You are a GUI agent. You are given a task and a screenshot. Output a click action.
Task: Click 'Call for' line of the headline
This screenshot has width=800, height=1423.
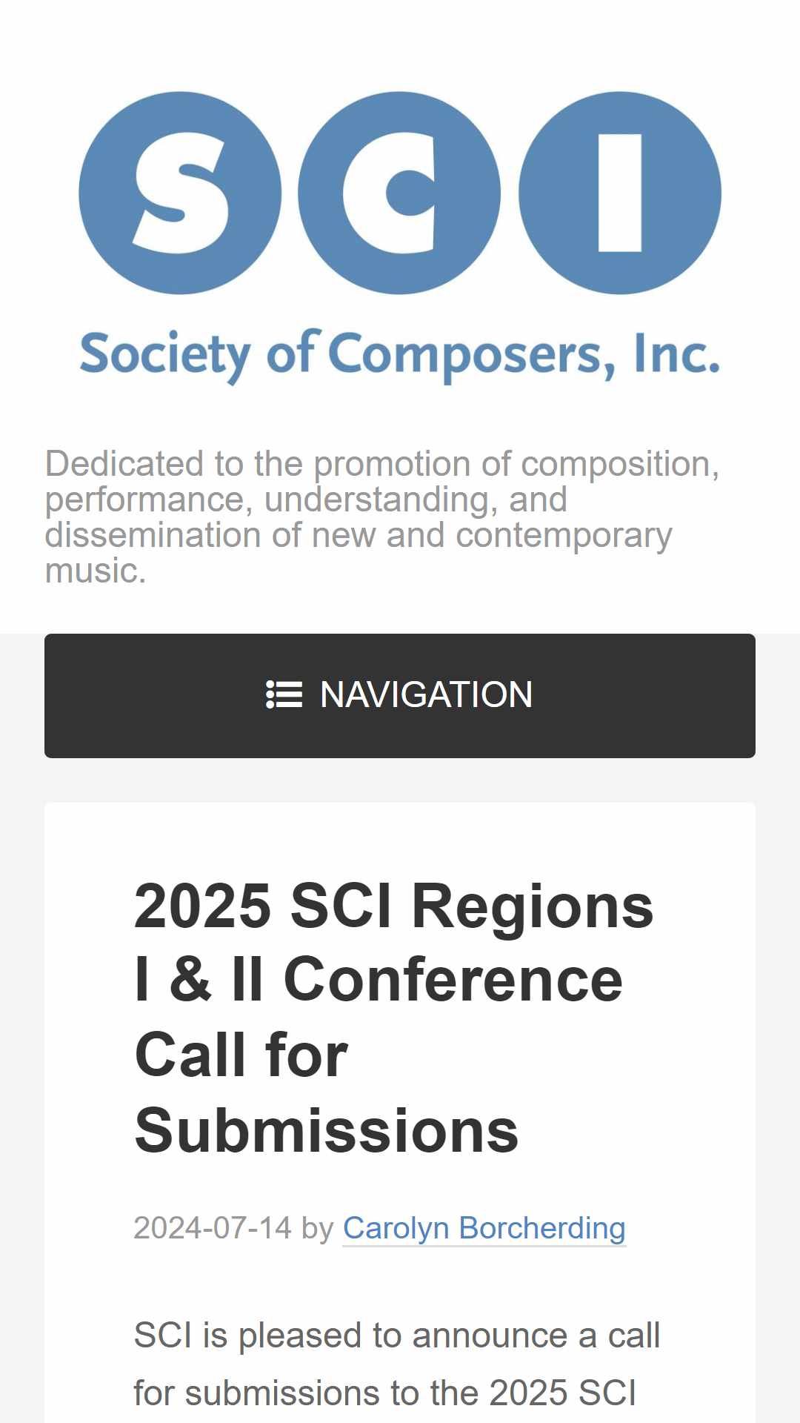point(241,1055)
